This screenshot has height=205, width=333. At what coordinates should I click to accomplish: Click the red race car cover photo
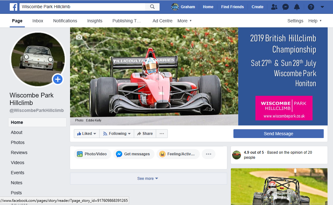[x=154, y=76]
